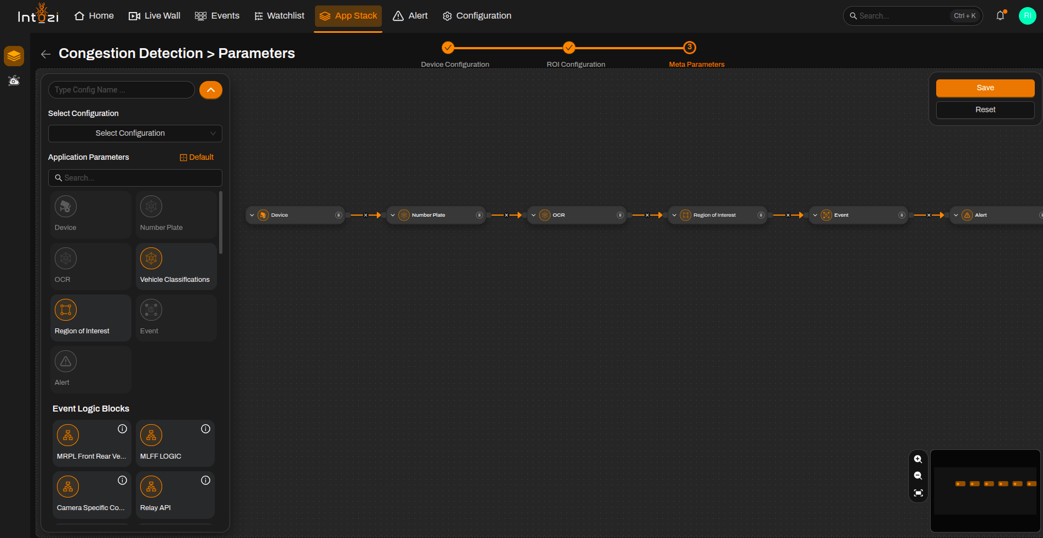Open the info icon on MLFF LOGIC

pyautogui.click(x=205, y=429)
